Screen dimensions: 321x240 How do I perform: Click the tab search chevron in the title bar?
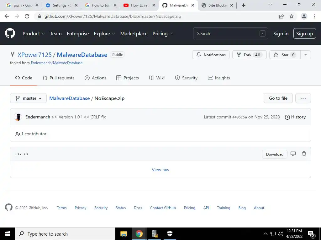tap(271, 4)
